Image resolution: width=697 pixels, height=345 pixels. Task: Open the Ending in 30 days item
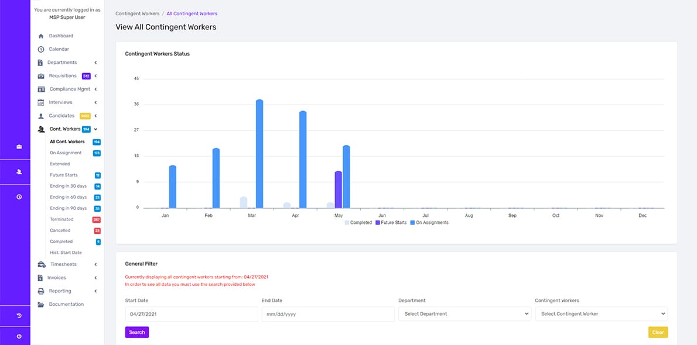(x=69, y=186)
